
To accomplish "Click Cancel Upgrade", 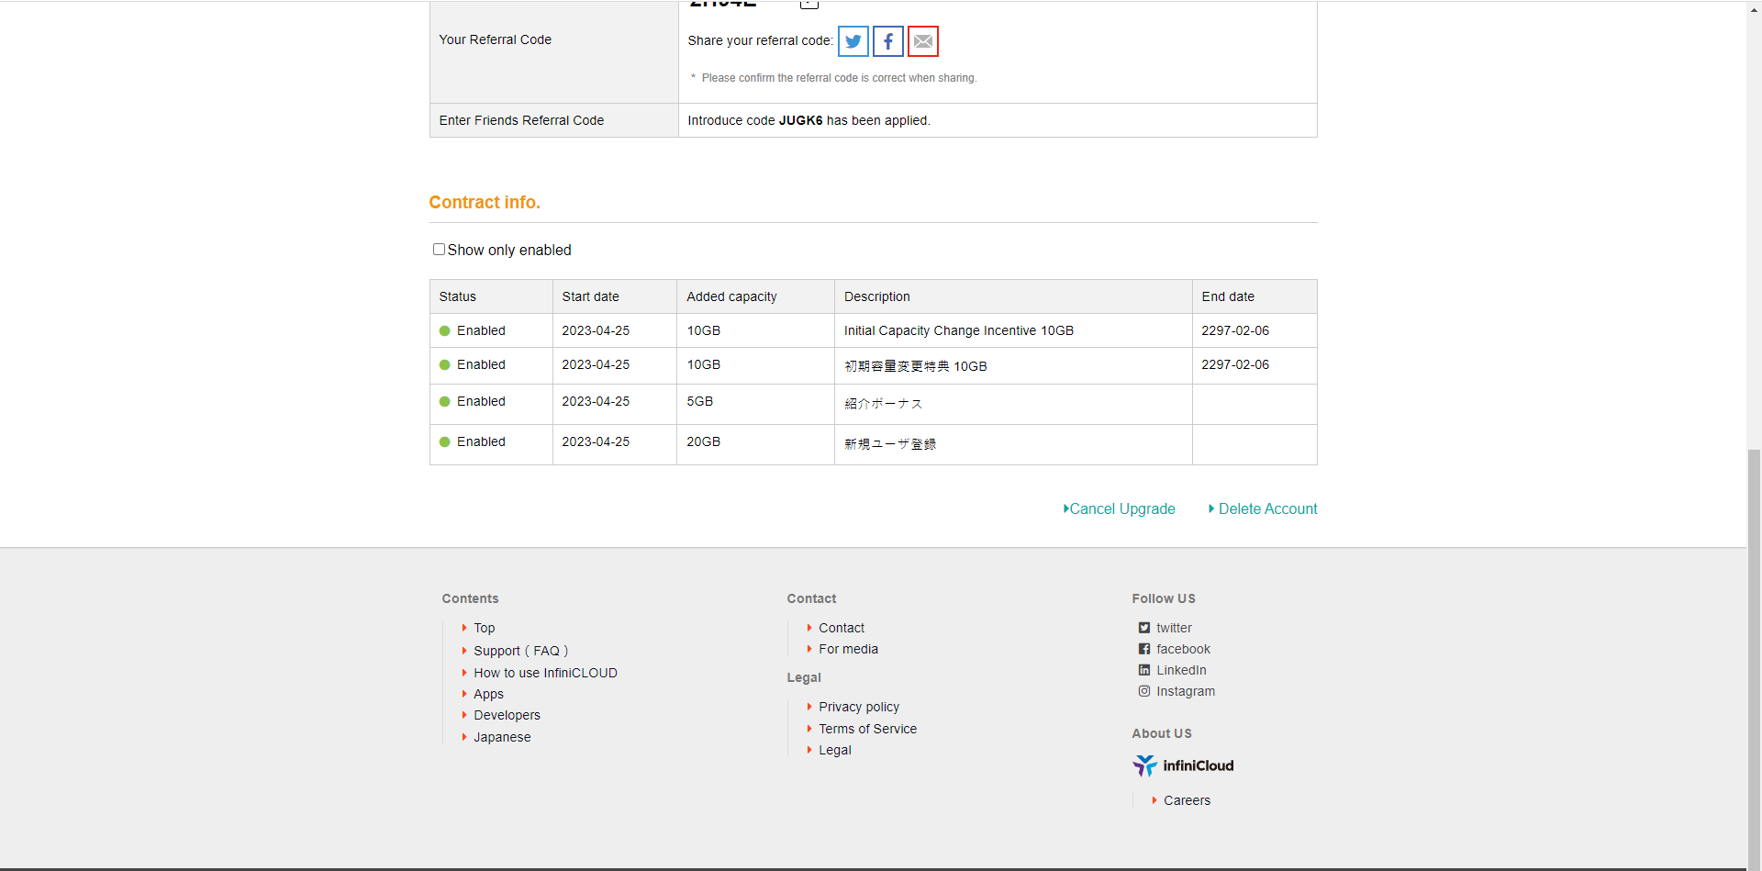I will (x=1121, y=508).
